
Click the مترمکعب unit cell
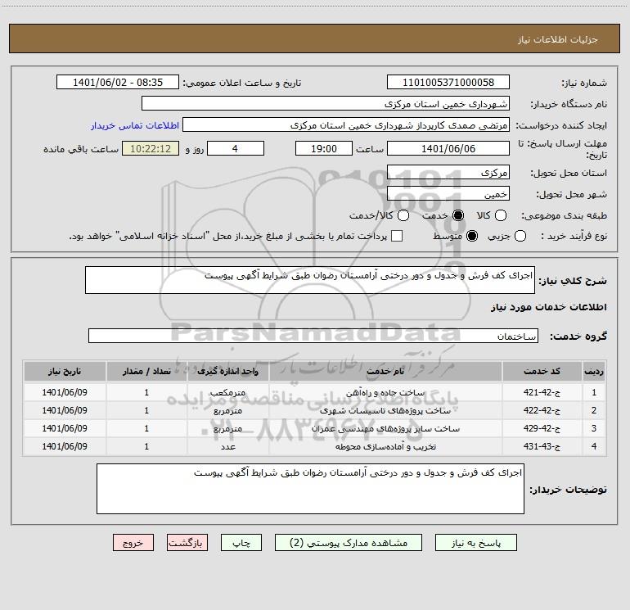(x=227, y=392)
